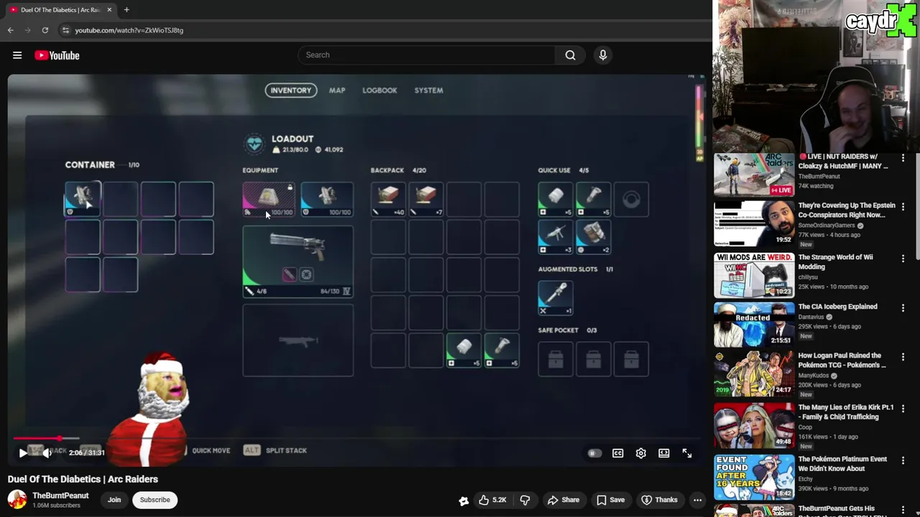Go to YouTube home via the logo

(x=57, y=55)
